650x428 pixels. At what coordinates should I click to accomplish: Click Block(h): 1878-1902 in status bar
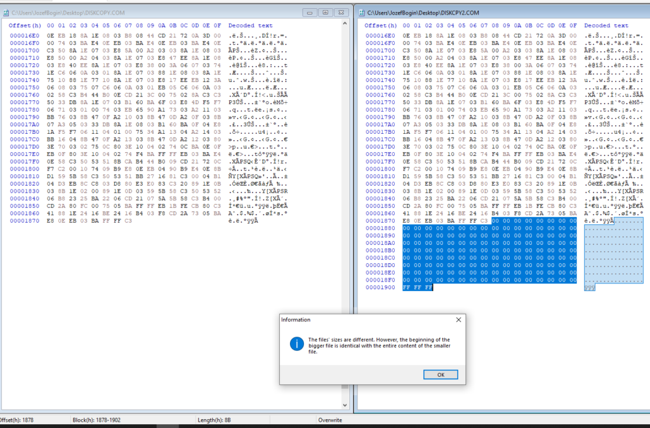pos(96,420)
